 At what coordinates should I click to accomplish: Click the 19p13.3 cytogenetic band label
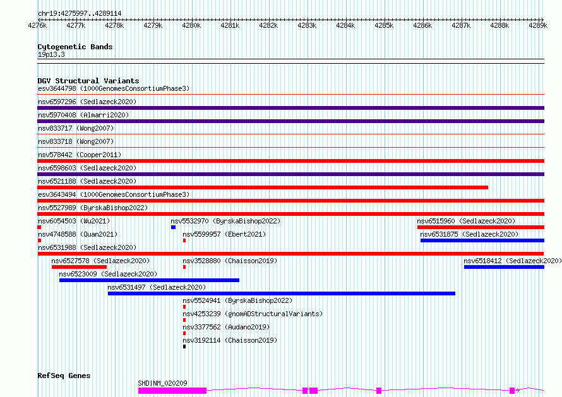click(x=51, y=54)
